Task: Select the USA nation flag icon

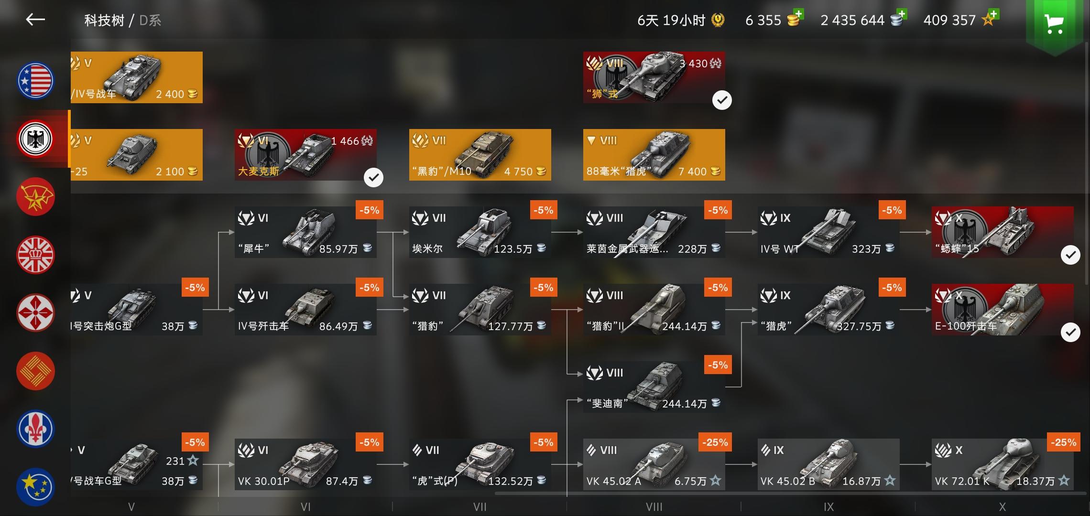Action: [x=35, y=81]
